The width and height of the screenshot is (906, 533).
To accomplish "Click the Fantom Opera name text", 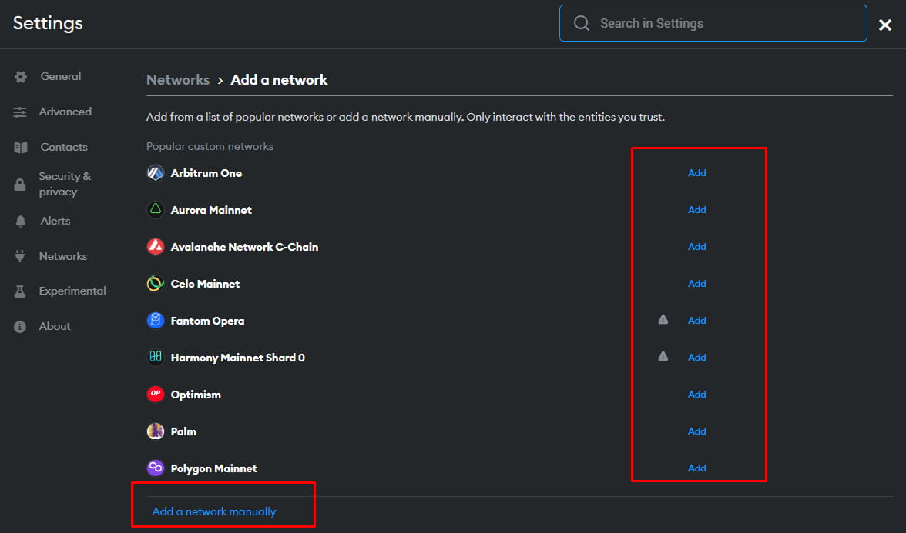I will pos(207,321).
